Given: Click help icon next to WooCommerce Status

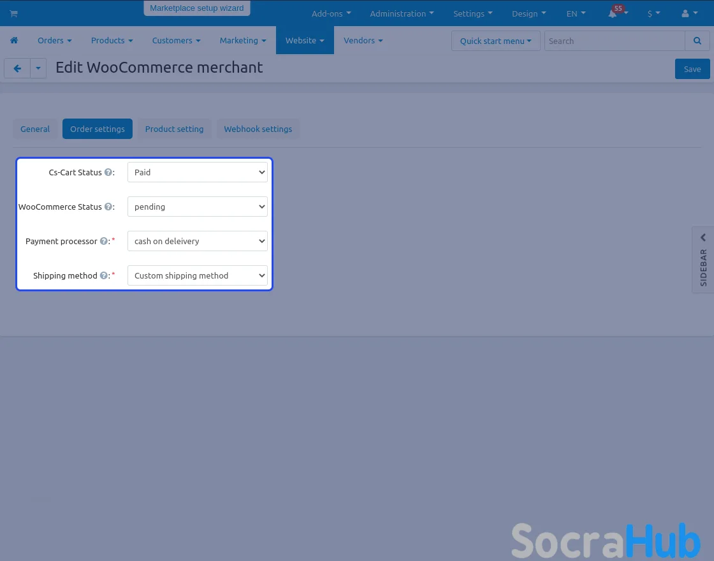Looking at the screenshot, I should (108, 207).
